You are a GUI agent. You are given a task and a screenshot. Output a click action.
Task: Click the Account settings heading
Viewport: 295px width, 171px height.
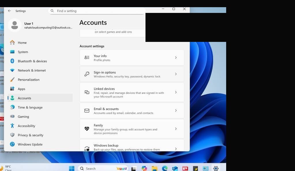pyautogui.click(x=92, y=46)
